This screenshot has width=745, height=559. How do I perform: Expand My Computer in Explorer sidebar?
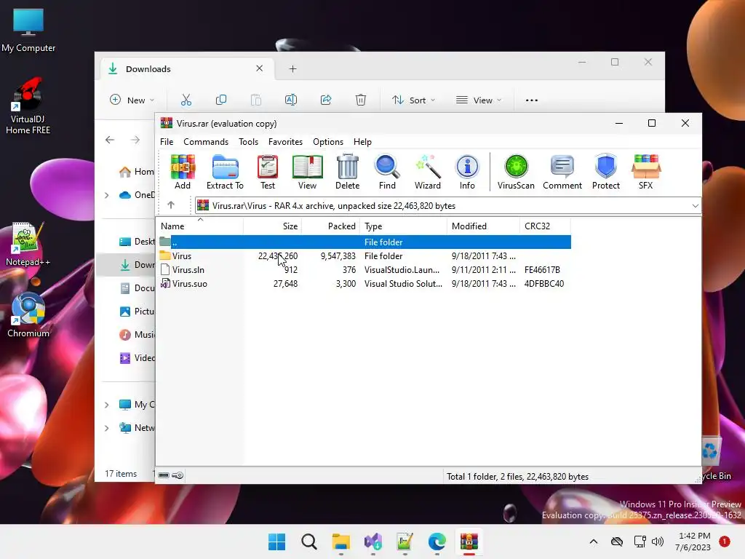pyautogui.click(x=107, y=405)
